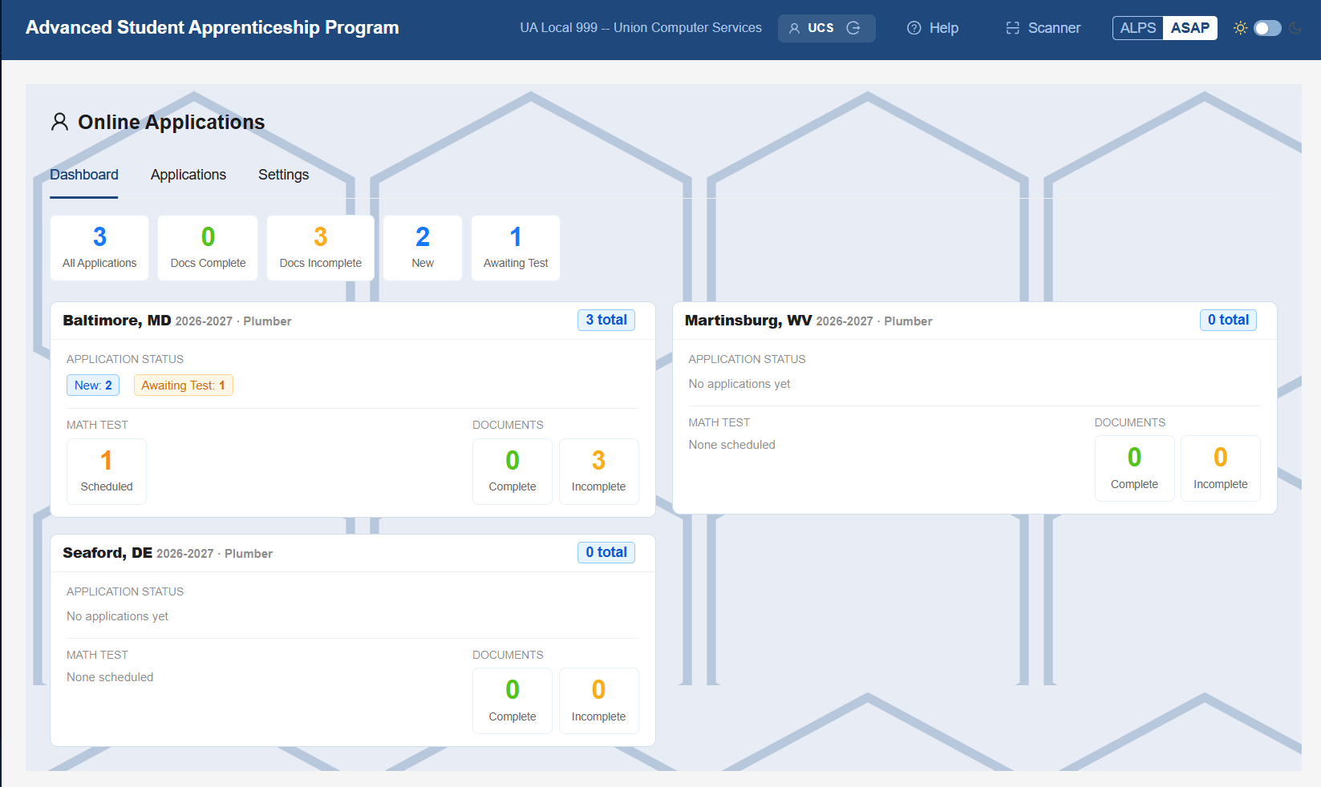Click the Martinsburg 0 total badge
This screenshot has width=1321, height=787.
click(1228, 320)
